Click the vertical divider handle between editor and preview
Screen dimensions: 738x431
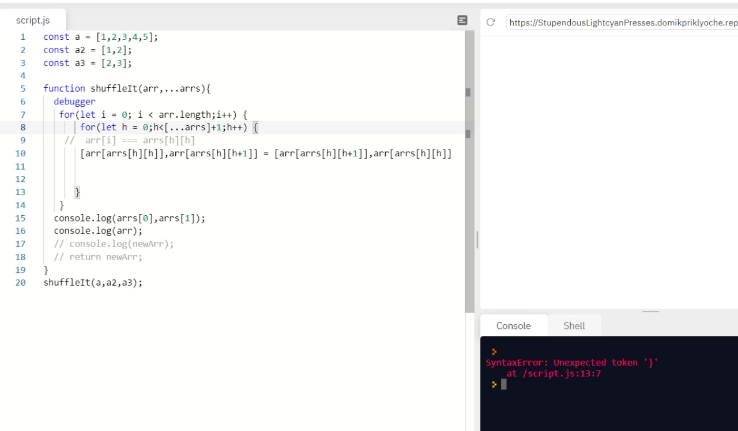click(x=477, y=239)
